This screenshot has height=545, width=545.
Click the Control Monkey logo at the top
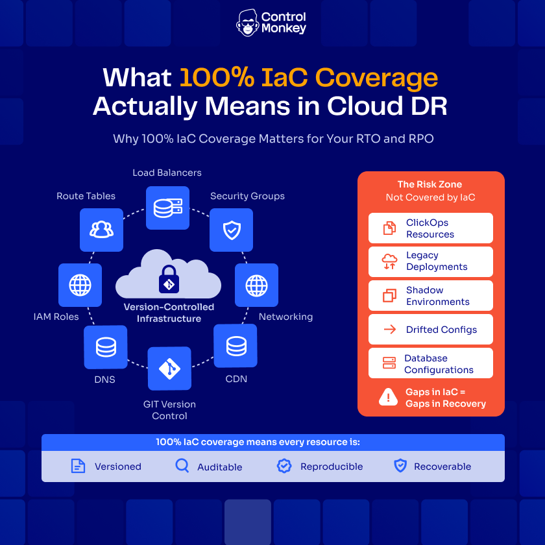tap(271, 23)
